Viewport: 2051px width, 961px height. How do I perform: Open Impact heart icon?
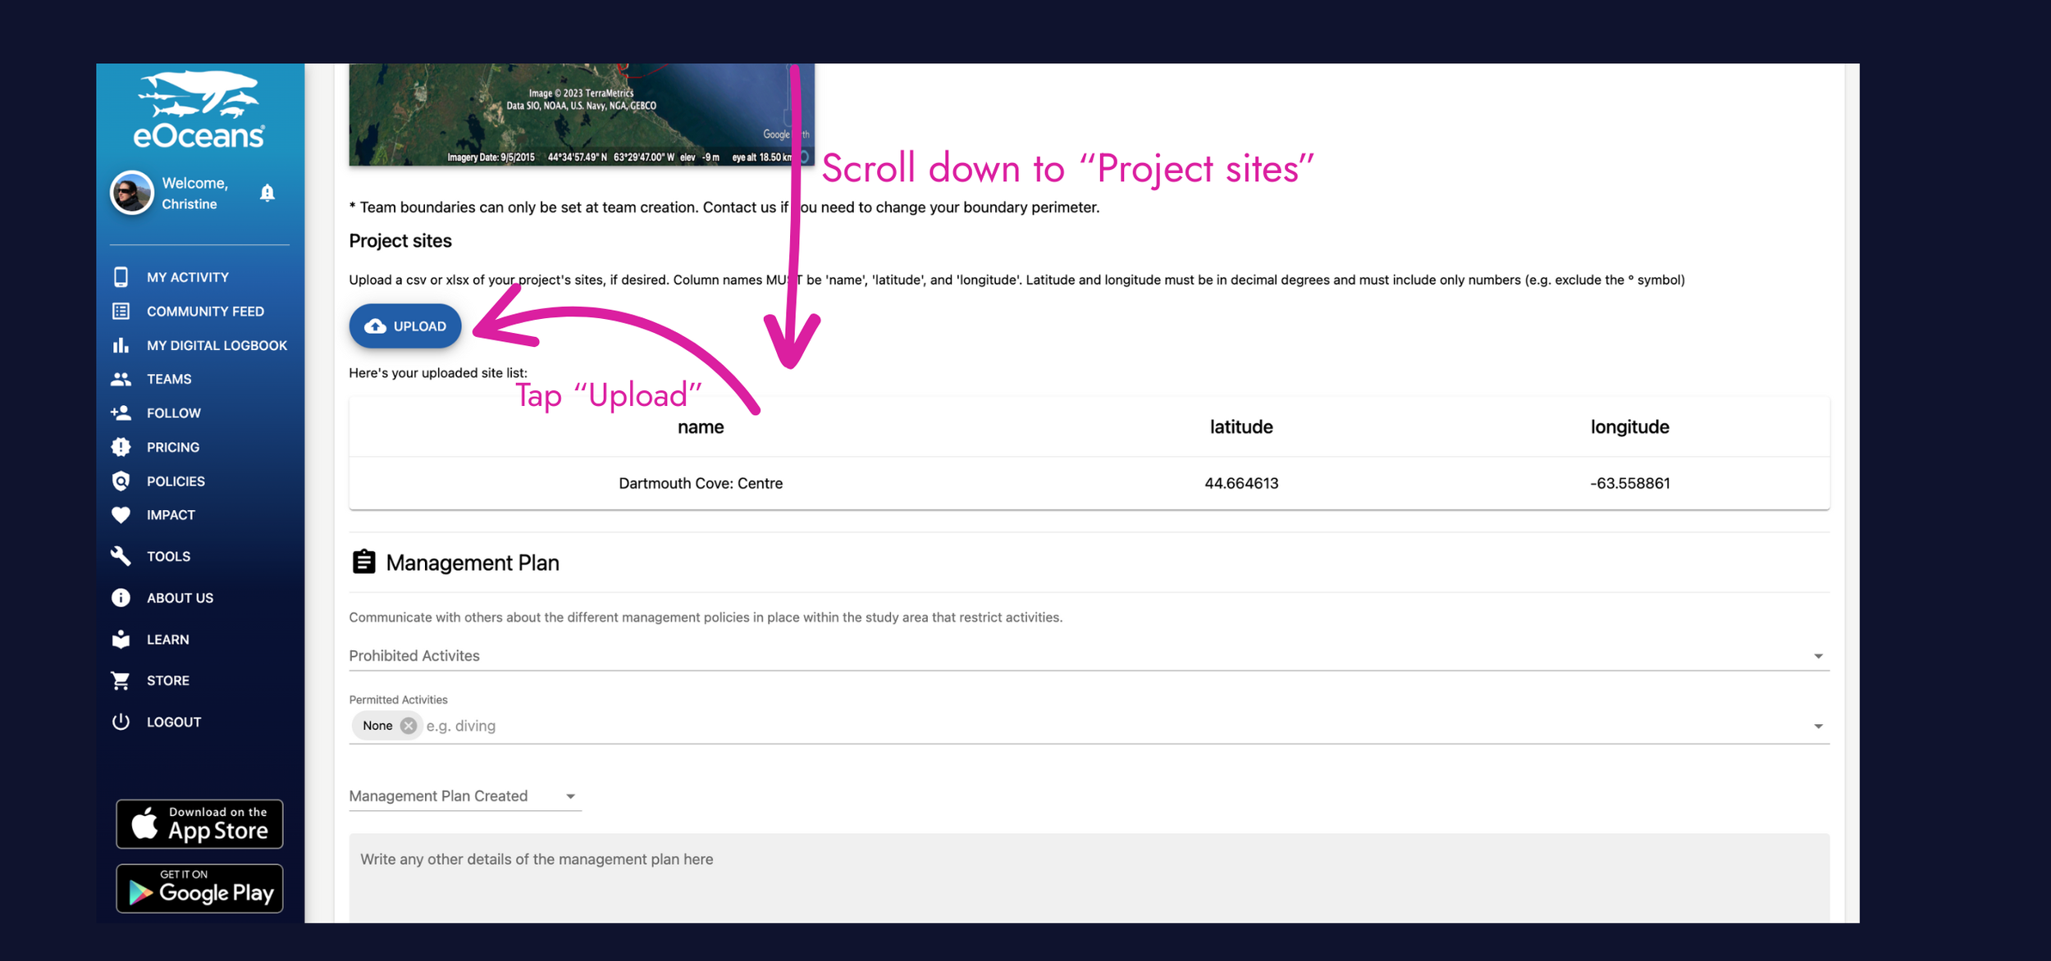point(121,515)
